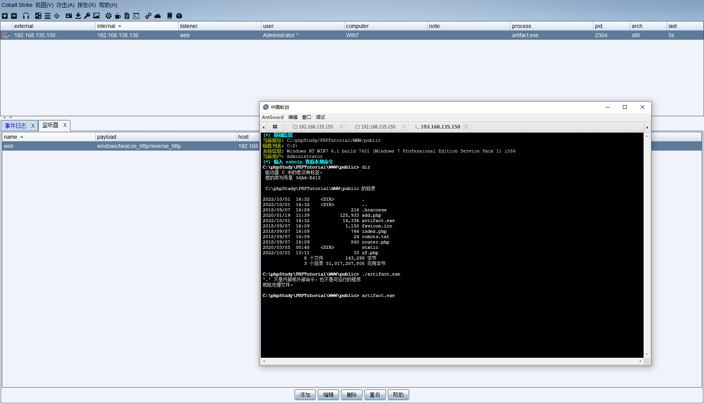The width and height of the screenshot is (704, 404).
Task: Click the document icon for Office macro
Action: (127, 16)
